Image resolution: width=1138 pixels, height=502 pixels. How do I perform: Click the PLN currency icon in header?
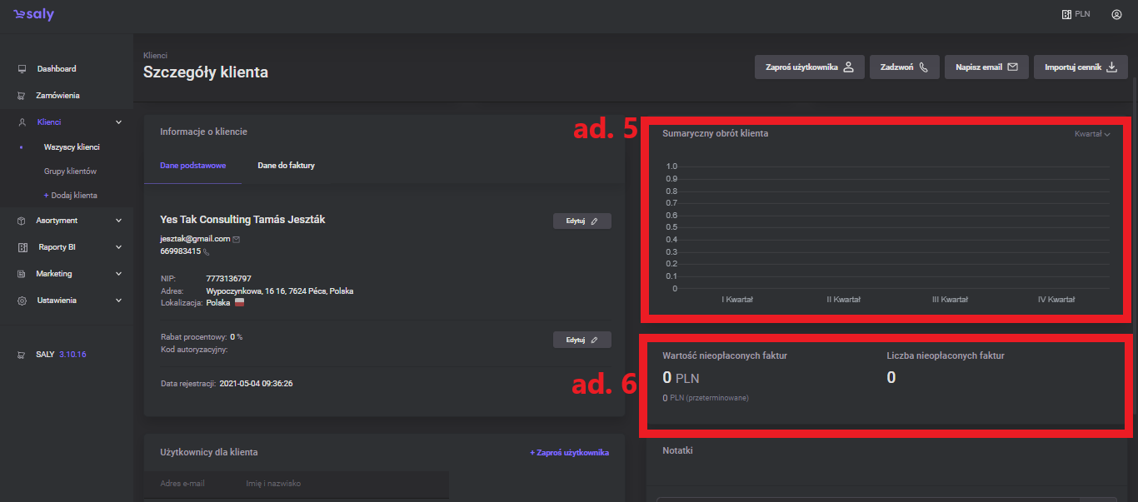click(1066, 14)
